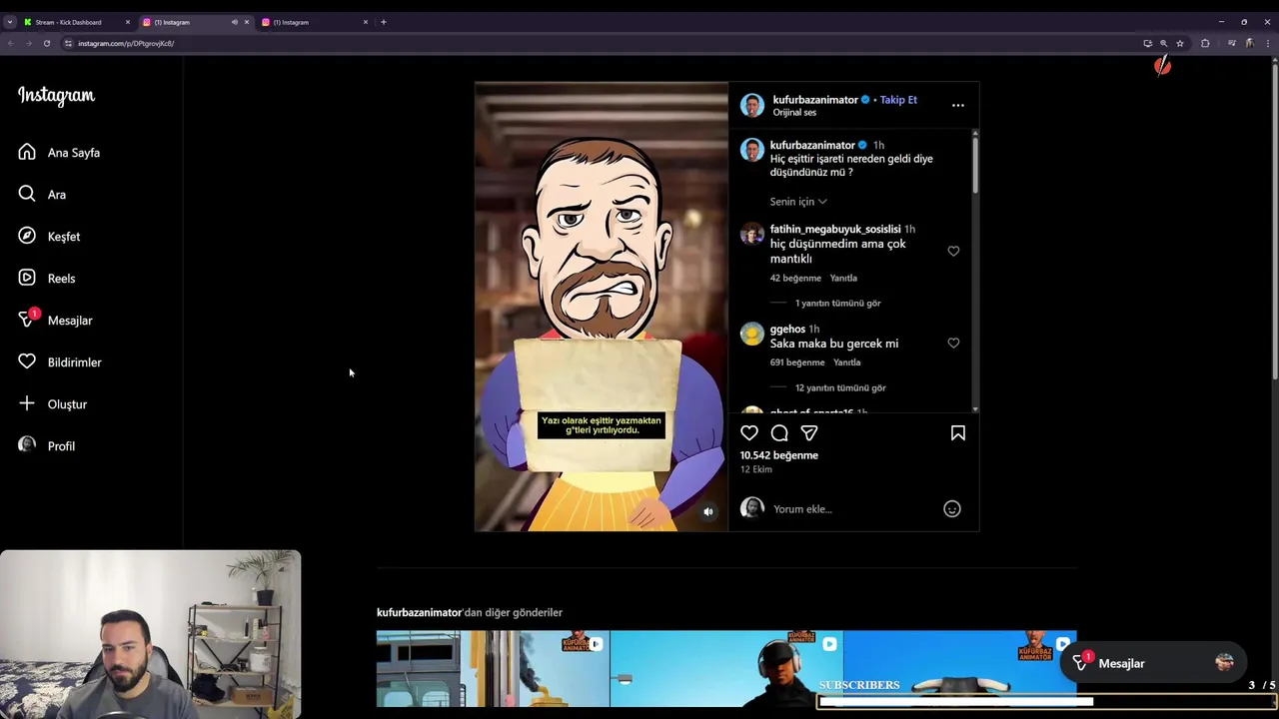The image size is (1279, 719).
Task: Click the comments panel scrollbar
Action: [x=975, y=165]
